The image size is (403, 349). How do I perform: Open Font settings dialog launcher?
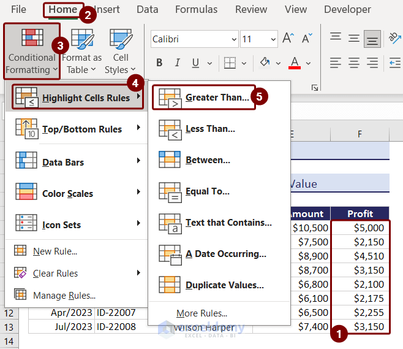pos(315,88)
